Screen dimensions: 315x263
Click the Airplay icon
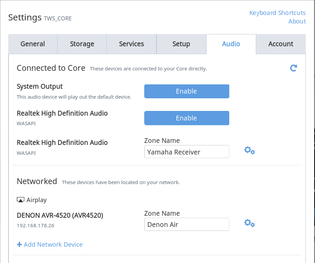[20, 200]
